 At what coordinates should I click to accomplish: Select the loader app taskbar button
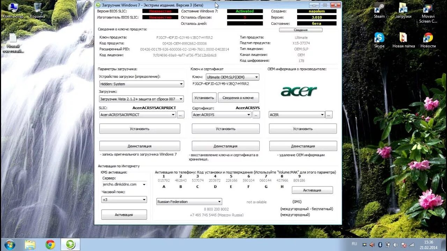click(x=71, y=245)
